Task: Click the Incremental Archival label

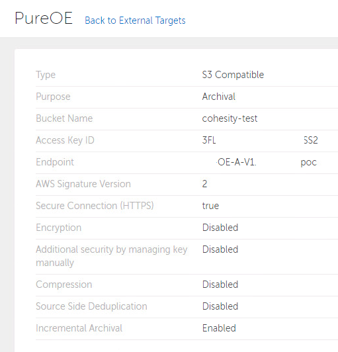Action: (79, 328)
